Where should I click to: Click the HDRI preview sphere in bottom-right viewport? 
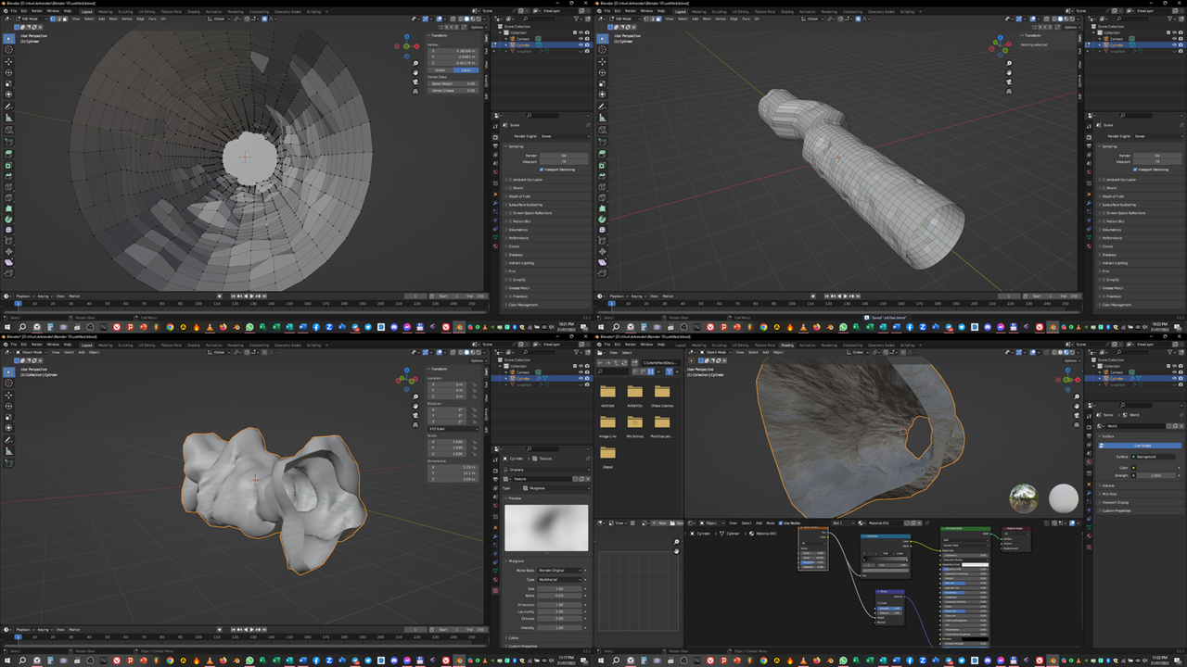[x=1024, y=498]
